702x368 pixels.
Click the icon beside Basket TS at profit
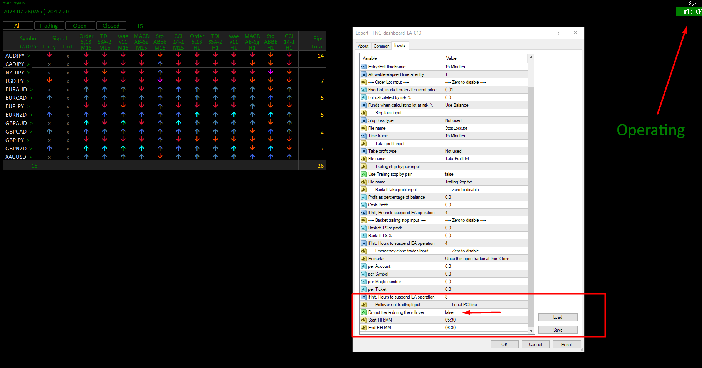point(363,228)
